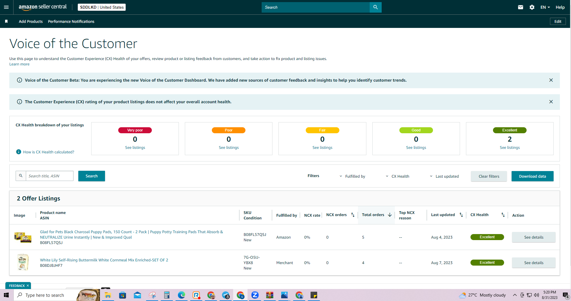Open the settings gear icon
This screenshot has width=571, height=301.
click(532, 7)
